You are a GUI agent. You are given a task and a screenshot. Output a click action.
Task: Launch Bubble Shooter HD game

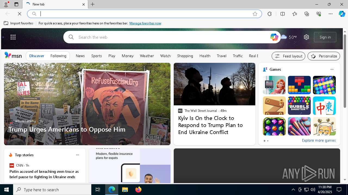pyautogui.click(x=299, y=106)
